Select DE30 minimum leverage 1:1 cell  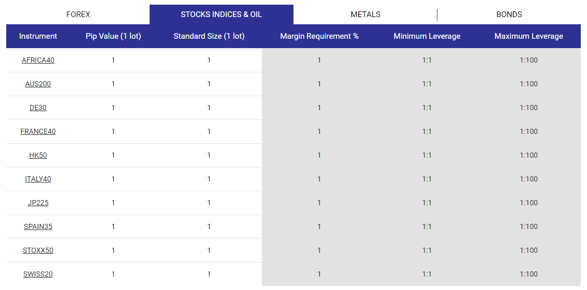(427, 108)
